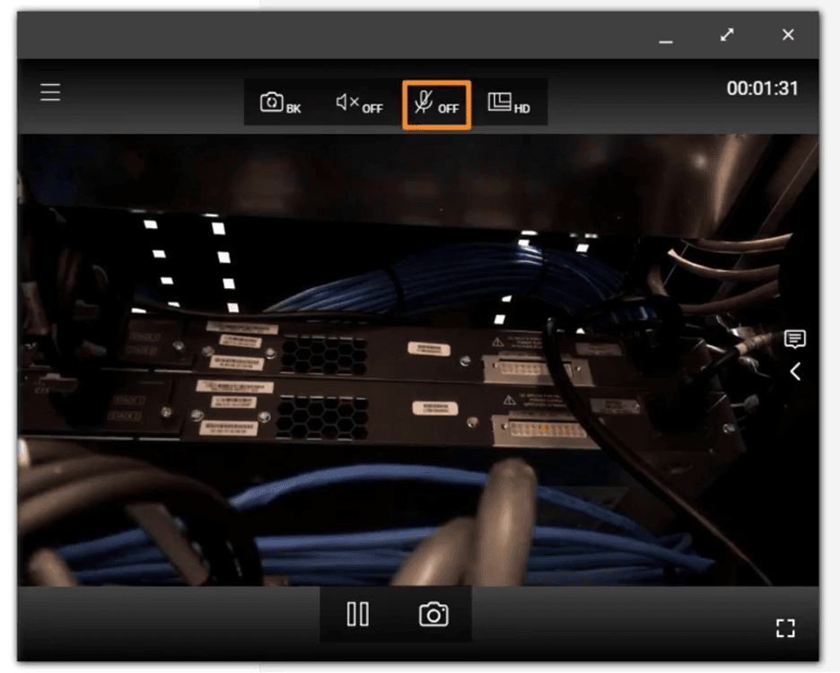
Task: Take a snapshot with the camera icon
Action: [x=433, y=614]
